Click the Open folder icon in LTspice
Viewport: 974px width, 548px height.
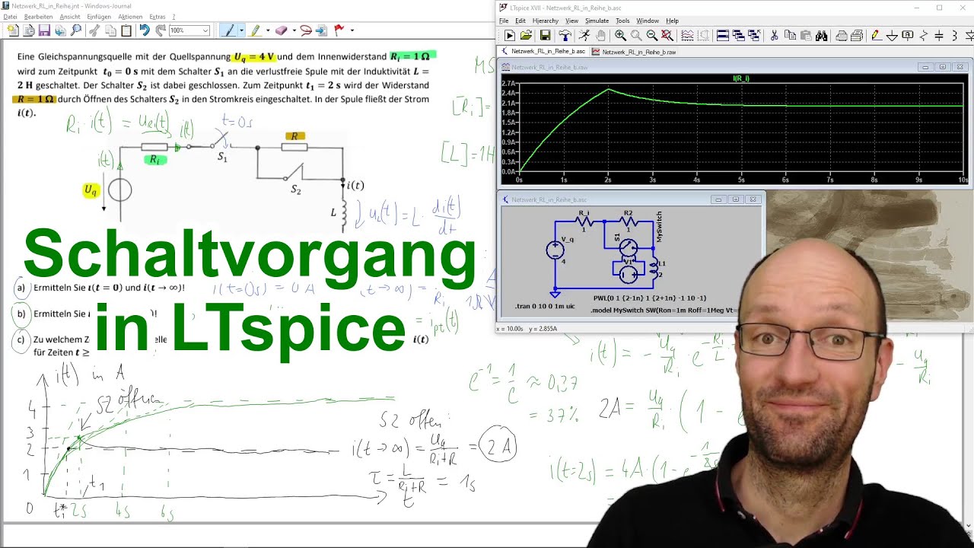click(527, 36)
